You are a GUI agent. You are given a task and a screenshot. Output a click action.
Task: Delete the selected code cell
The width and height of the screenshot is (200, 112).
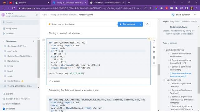(x=154, y=57)
